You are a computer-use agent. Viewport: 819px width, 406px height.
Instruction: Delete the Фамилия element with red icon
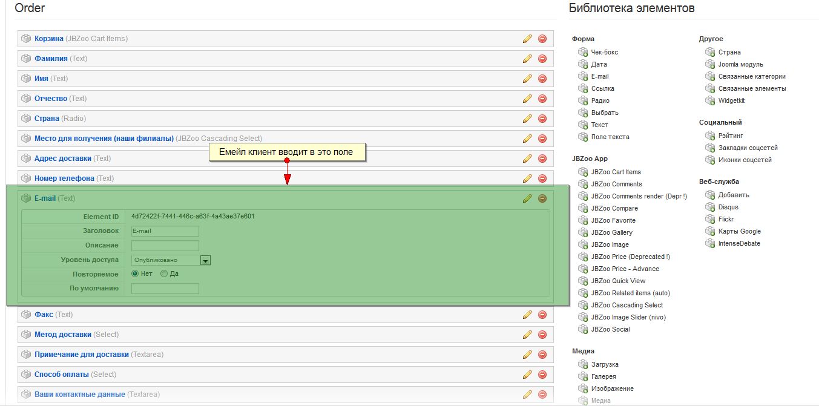[x=542, y=59]
